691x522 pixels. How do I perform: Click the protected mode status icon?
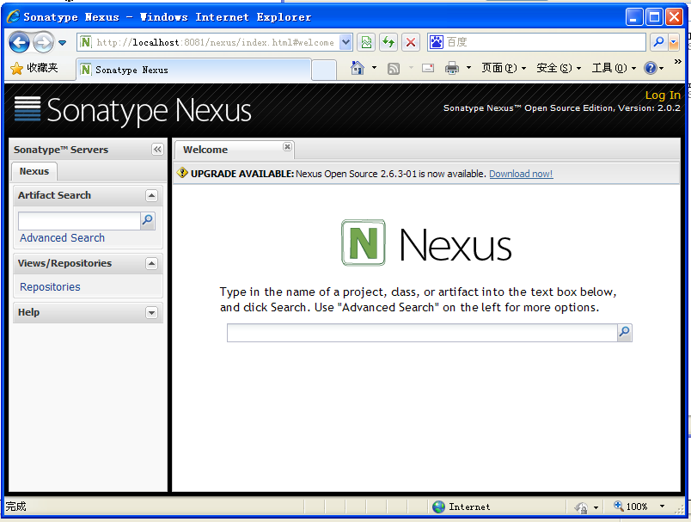pos(582,507)
